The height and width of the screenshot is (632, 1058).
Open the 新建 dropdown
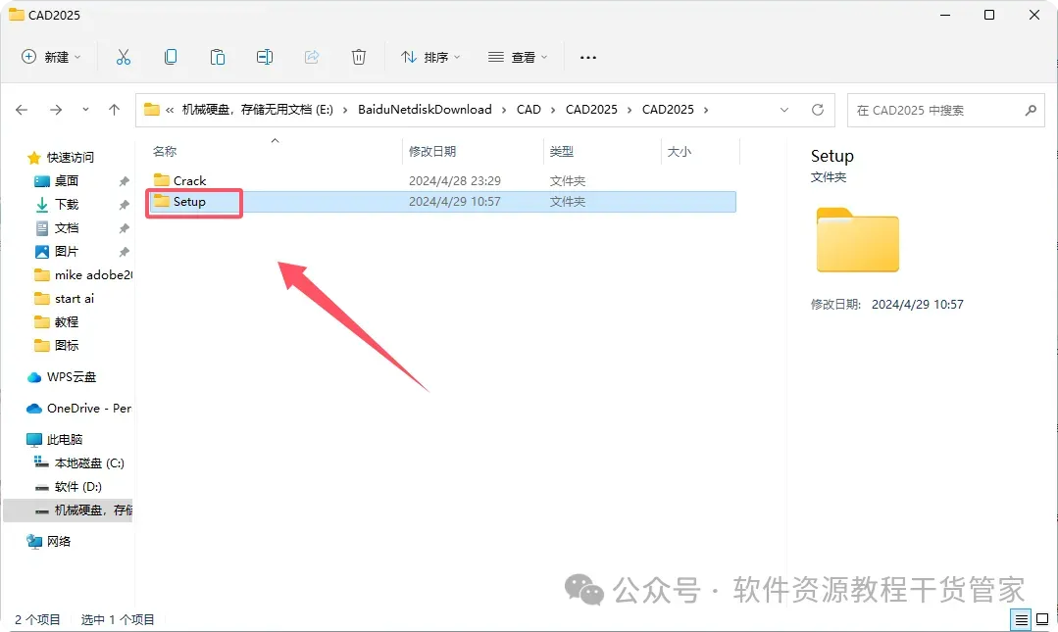click(51, 58)
